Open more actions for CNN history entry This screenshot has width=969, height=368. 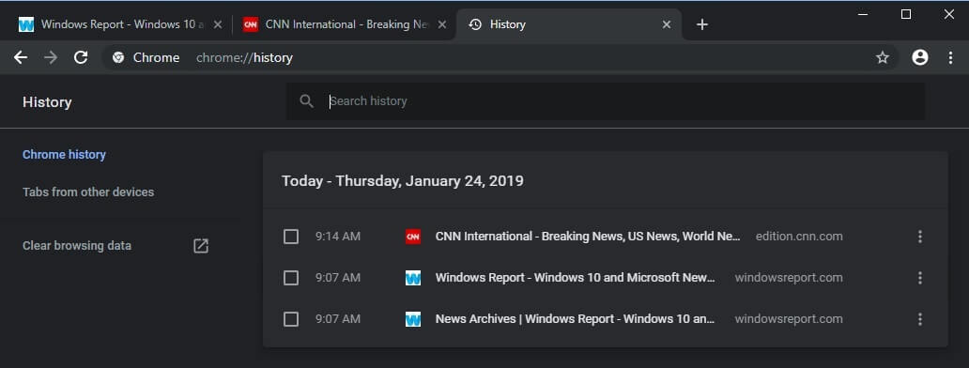click(x=920, y=237)
